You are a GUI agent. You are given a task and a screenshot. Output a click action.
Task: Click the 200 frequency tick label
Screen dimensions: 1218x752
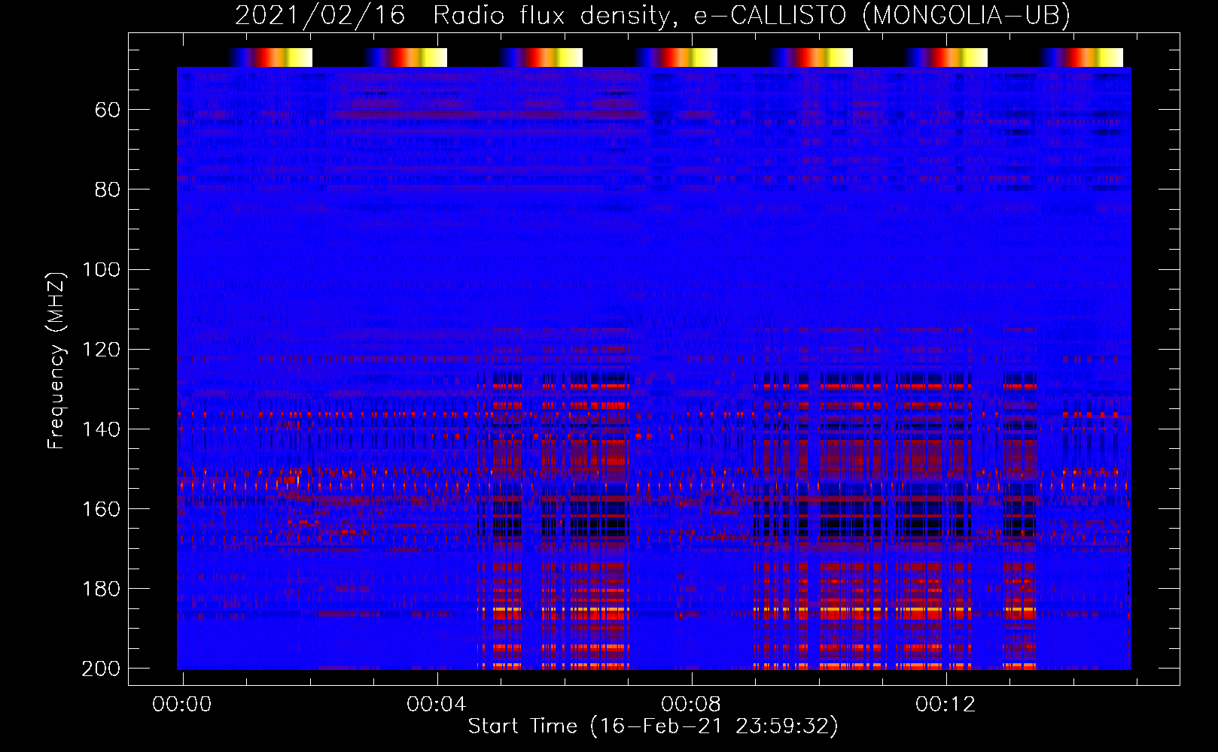[102, 669]
